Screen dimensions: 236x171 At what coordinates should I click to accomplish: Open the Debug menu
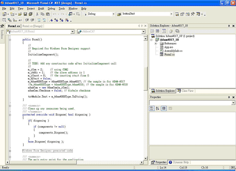51,9
